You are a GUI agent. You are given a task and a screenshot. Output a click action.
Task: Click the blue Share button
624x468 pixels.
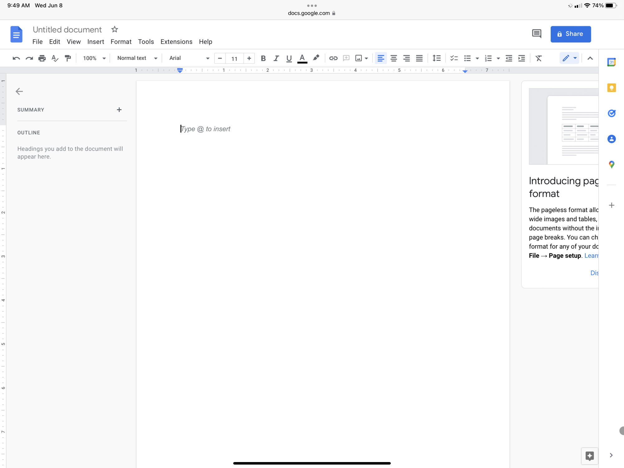(570, 34)
